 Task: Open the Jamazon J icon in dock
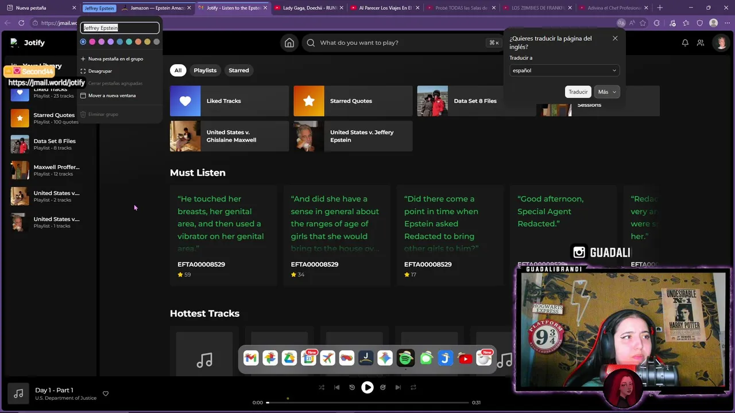click(366, 359)
